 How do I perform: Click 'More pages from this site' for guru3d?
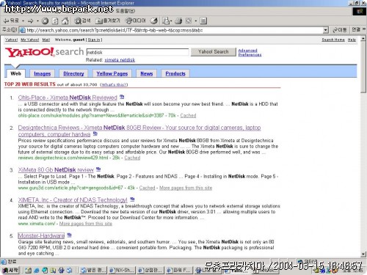tap(186, 188)
